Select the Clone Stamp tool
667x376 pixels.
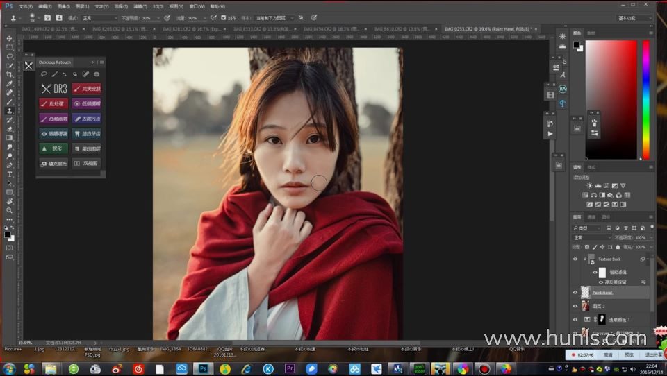pyautogui.click(x=9, y=111)
